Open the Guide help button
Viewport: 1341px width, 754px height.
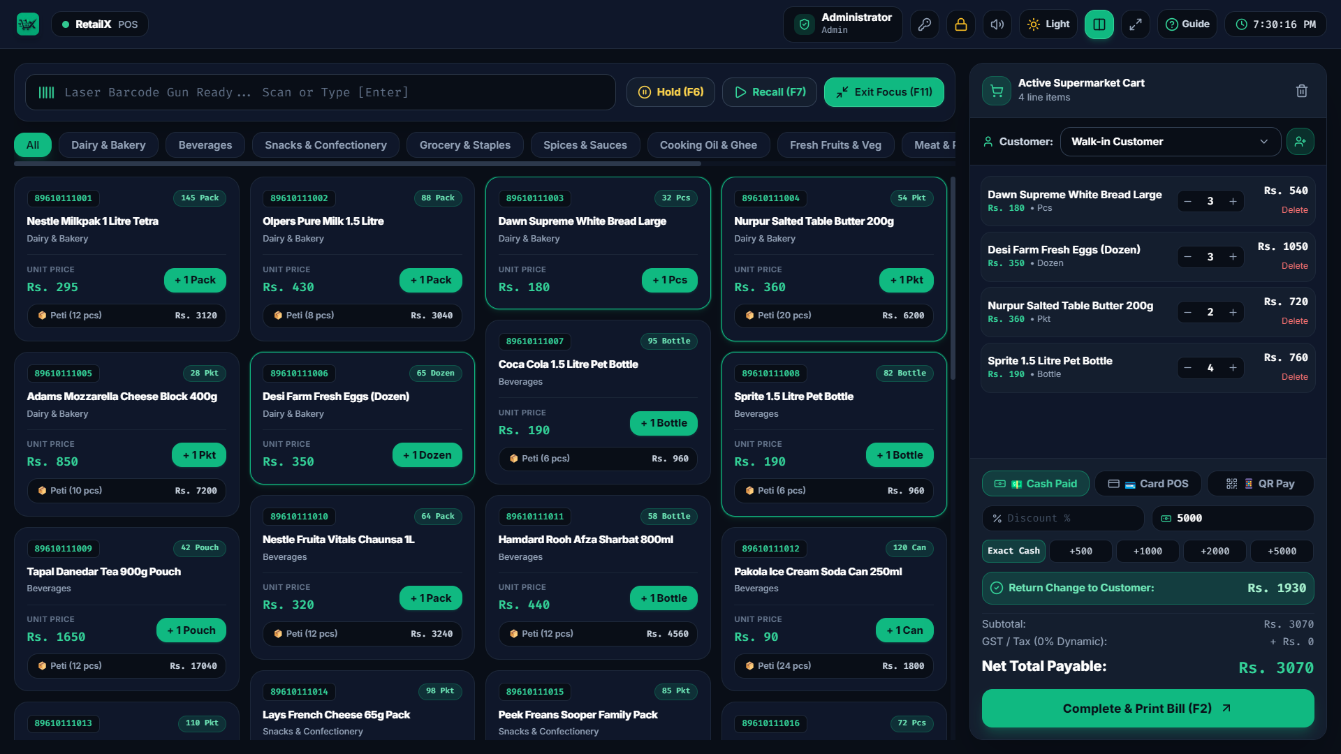[x=1187, y=24]
